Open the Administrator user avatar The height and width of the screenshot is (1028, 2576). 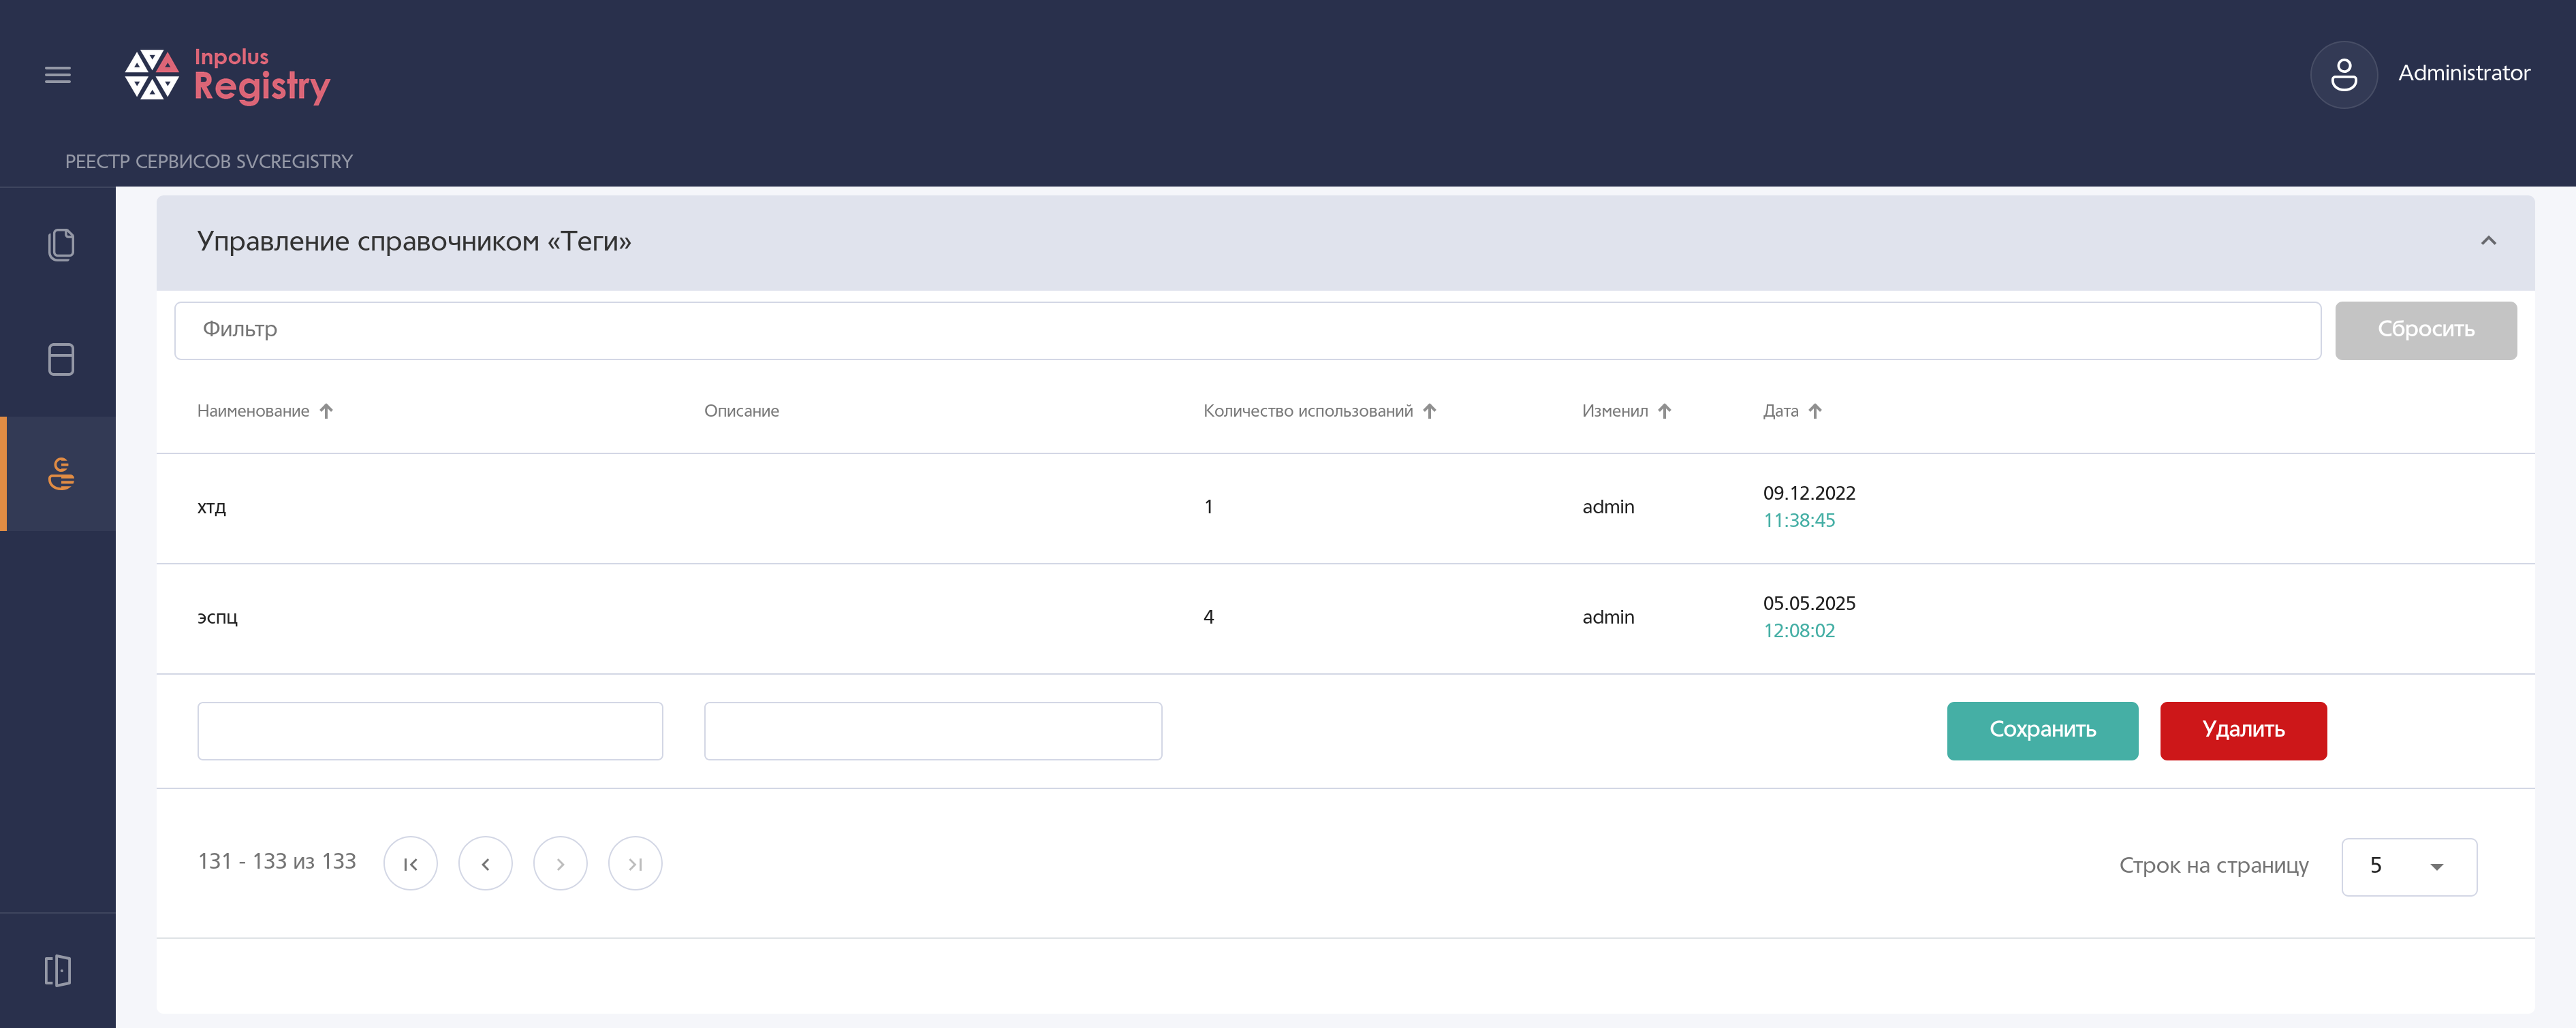pyautogui.click(x=2343, y=74)
